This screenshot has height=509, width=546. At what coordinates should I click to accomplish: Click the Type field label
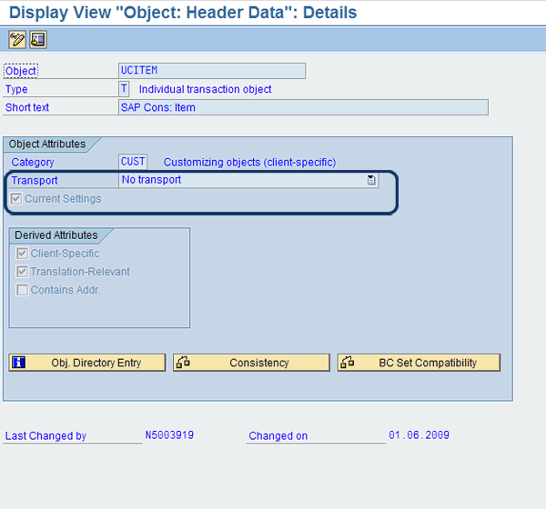tap(16, 89)
